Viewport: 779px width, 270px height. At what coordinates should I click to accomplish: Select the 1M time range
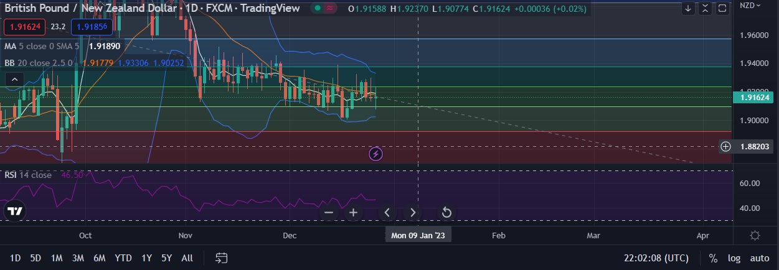coord(57,258)
